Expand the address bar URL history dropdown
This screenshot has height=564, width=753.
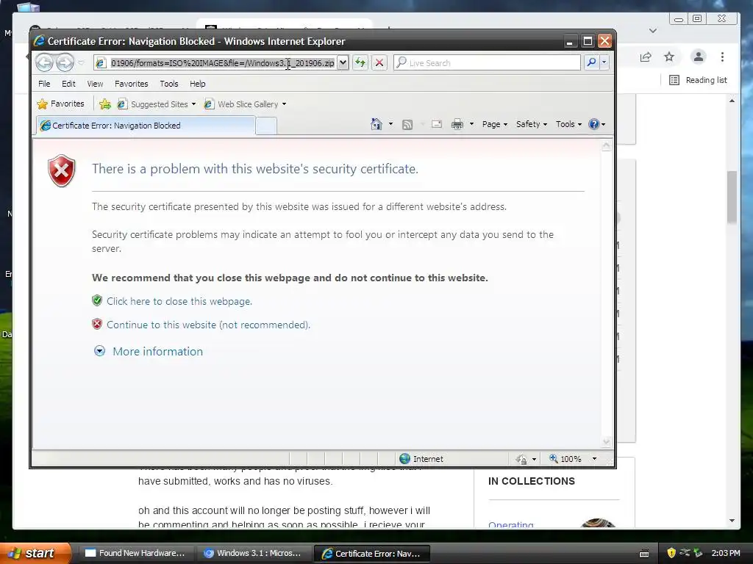pos(343,63)
